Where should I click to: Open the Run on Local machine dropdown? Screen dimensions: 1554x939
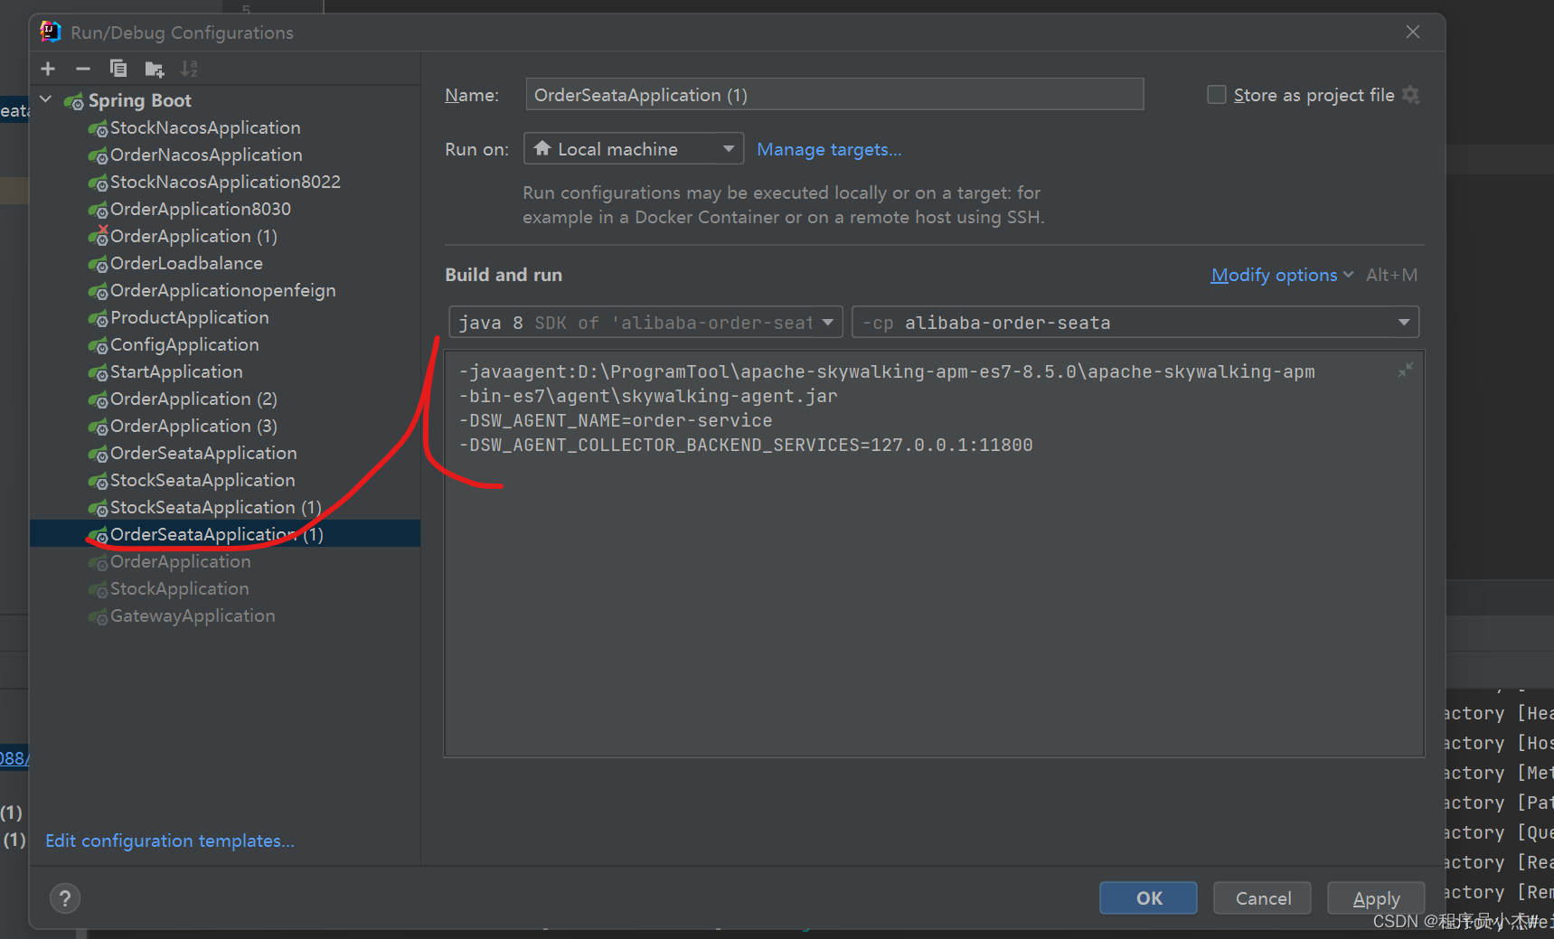(634, 149)
